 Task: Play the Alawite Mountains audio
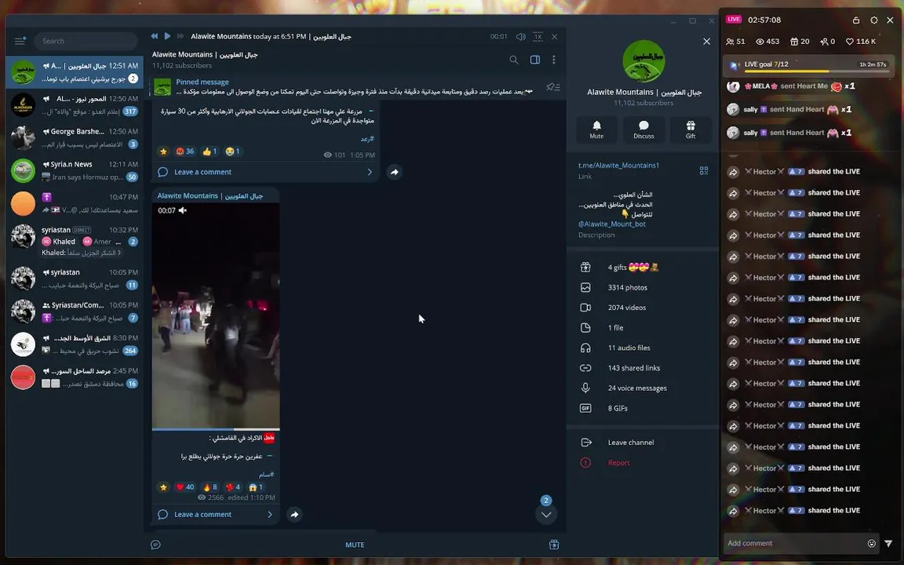(167, 36)
